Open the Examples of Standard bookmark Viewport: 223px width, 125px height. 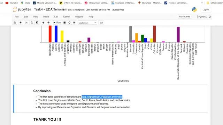click(123, 3)
